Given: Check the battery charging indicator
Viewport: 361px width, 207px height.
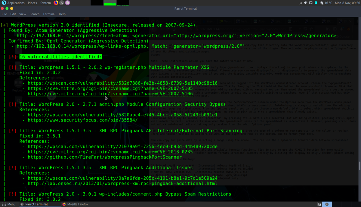Looking at the screenshot, I should pos(316,3).
